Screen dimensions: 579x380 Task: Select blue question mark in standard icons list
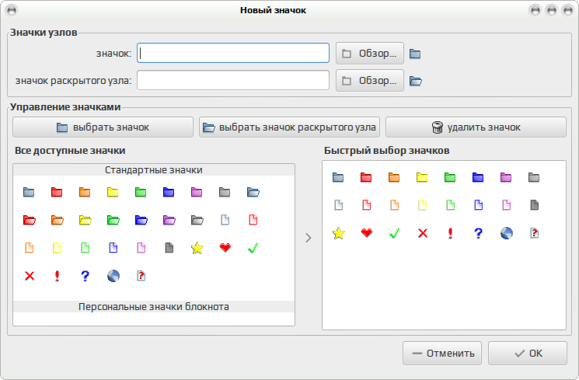85,276
